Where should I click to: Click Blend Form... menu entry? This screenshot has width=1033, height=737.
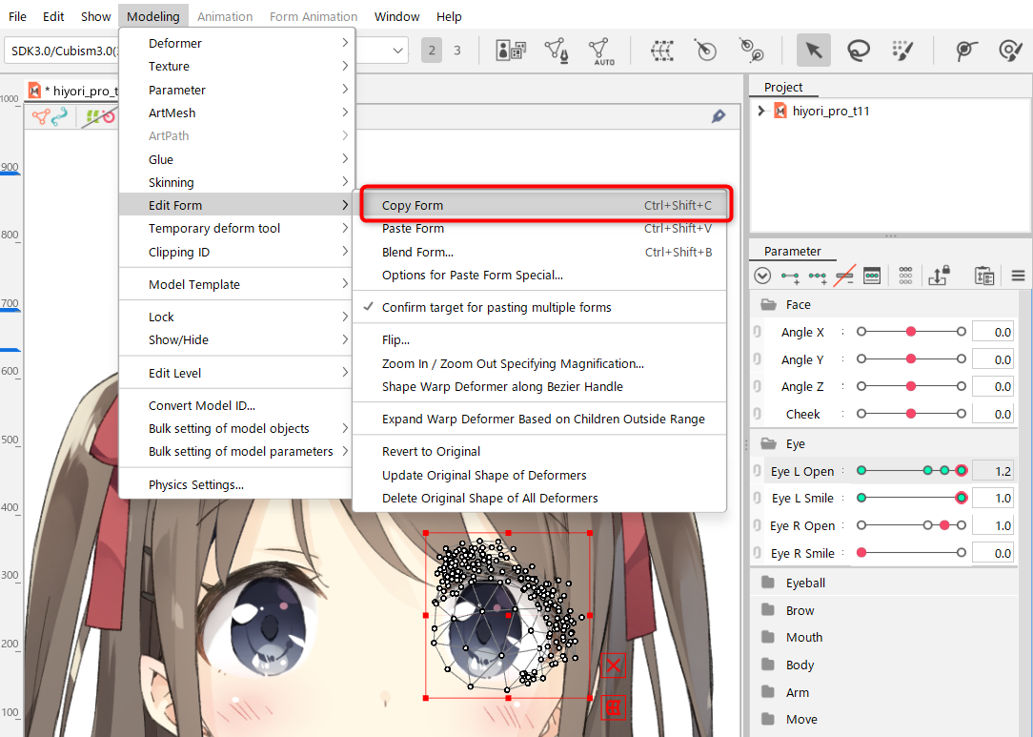pyautogui.click(x=417, y=252)
